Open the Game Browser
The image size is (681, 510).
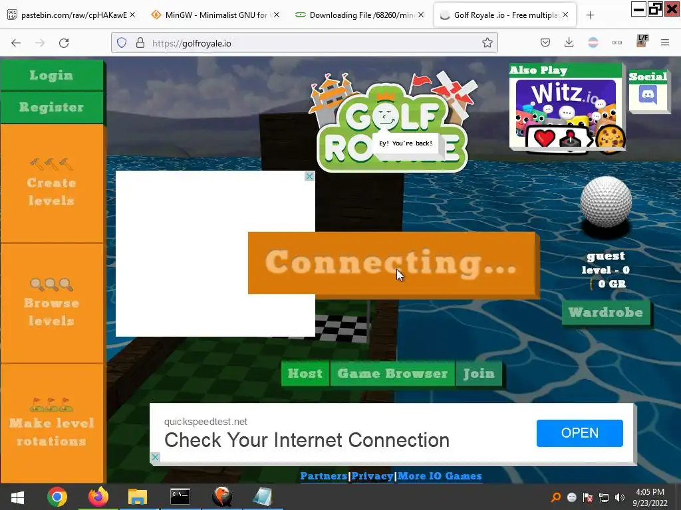coord(392,373)
